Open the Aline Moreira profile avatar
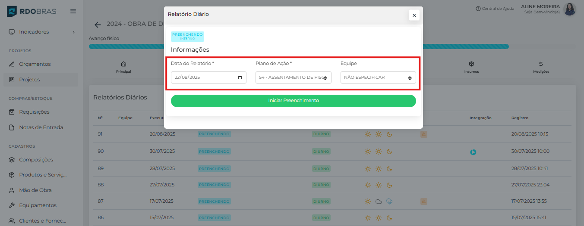Image resolution: width=584 pixels, height=226 pixels. click(570, 9)
